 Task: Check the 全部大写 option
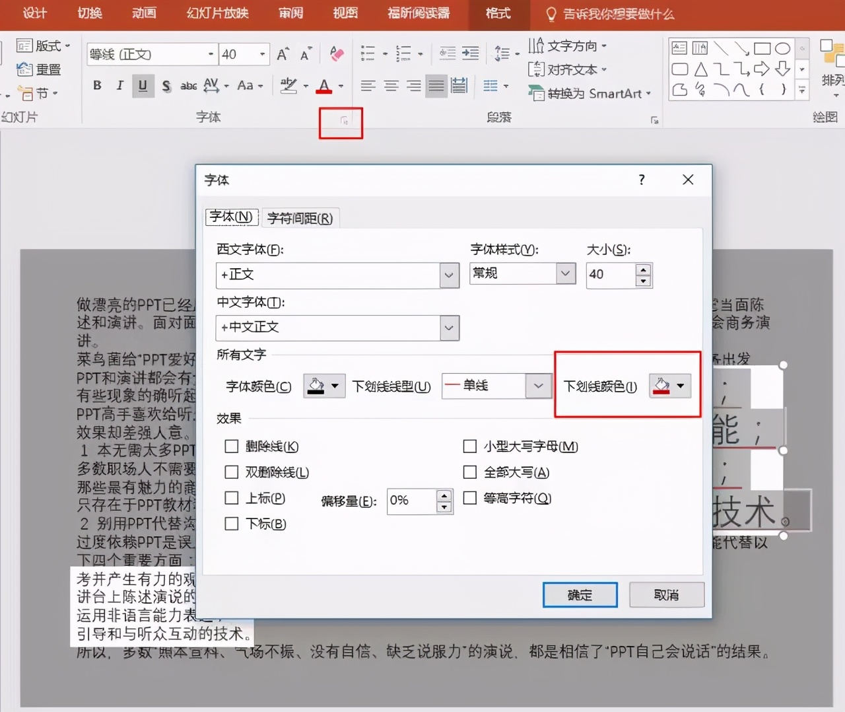(470, 472)
